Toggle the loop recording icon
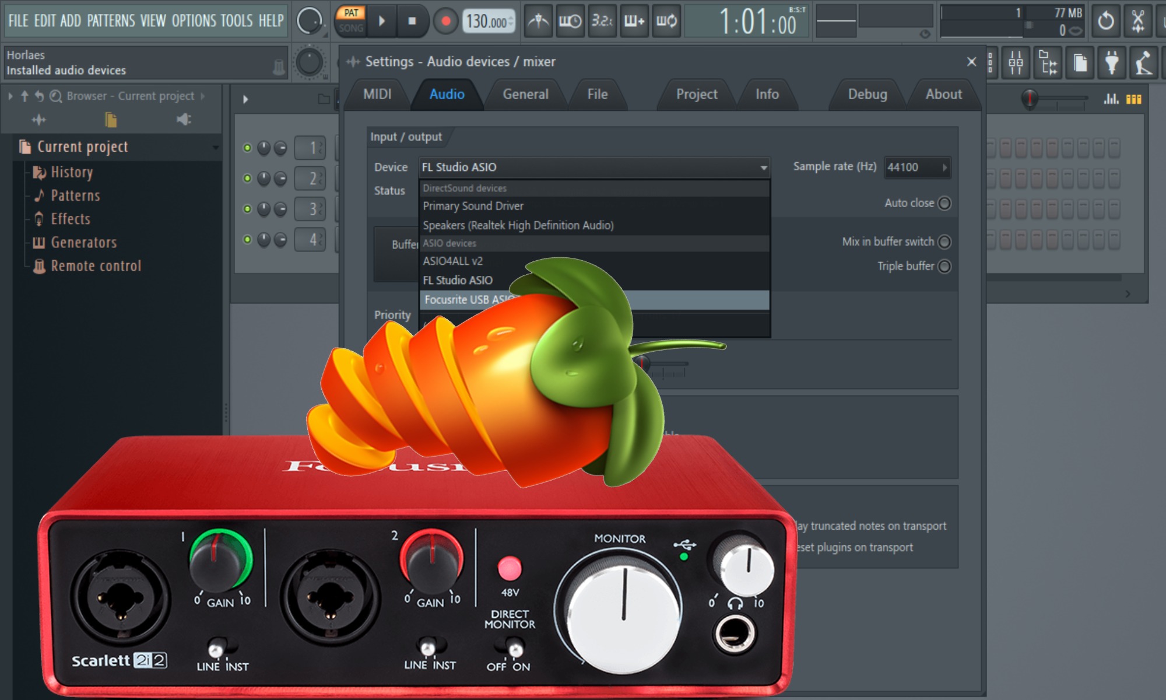 click(x=666, y=22)
